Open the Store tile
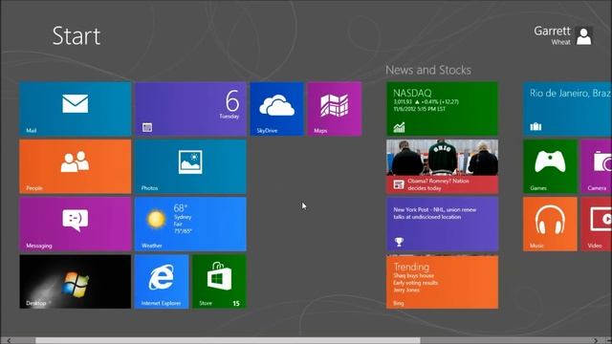Screen dimensions: 612x344 point(219,282)
